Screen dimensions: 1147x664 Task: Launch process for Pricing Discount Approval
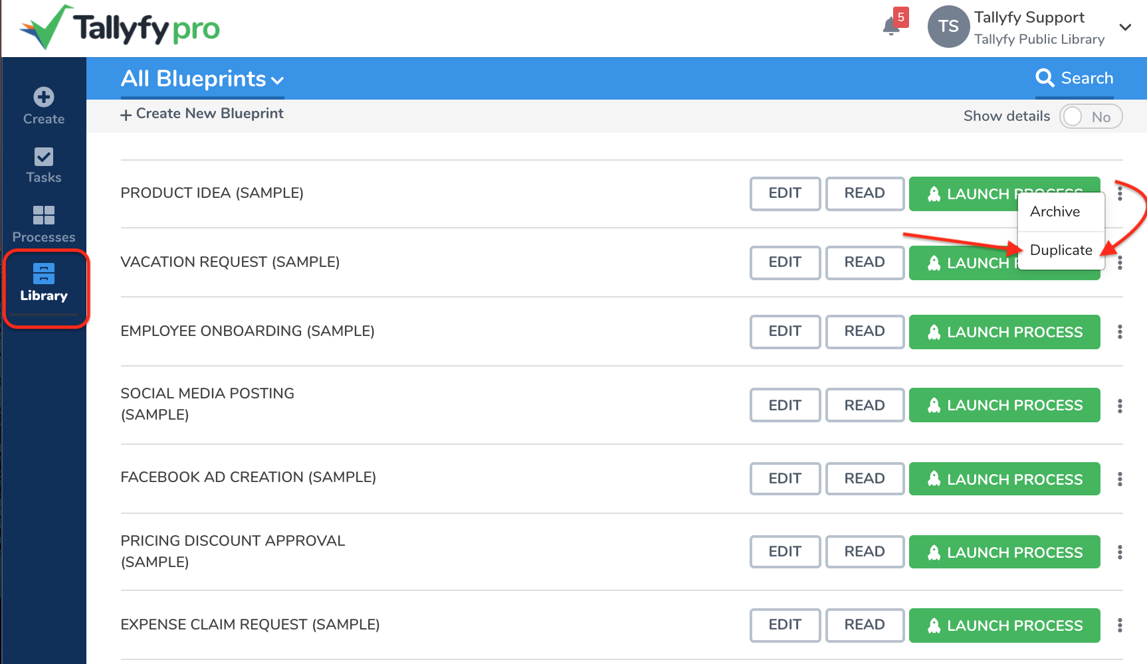point(1005,552)
